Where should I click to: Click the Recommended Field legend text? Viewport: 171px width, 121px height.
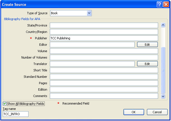point(76,103)
